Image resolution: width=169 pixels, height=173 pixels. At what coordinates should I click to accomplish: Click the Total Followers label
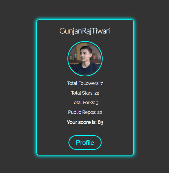(x=83, y=83)
